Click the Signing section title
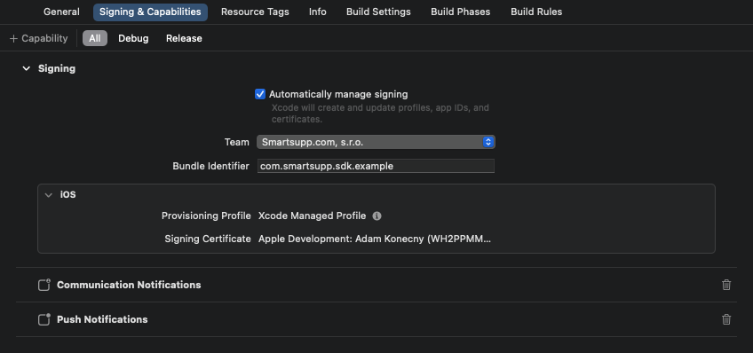The height and width of the screenshot is (353, 753). pos(57,68)
